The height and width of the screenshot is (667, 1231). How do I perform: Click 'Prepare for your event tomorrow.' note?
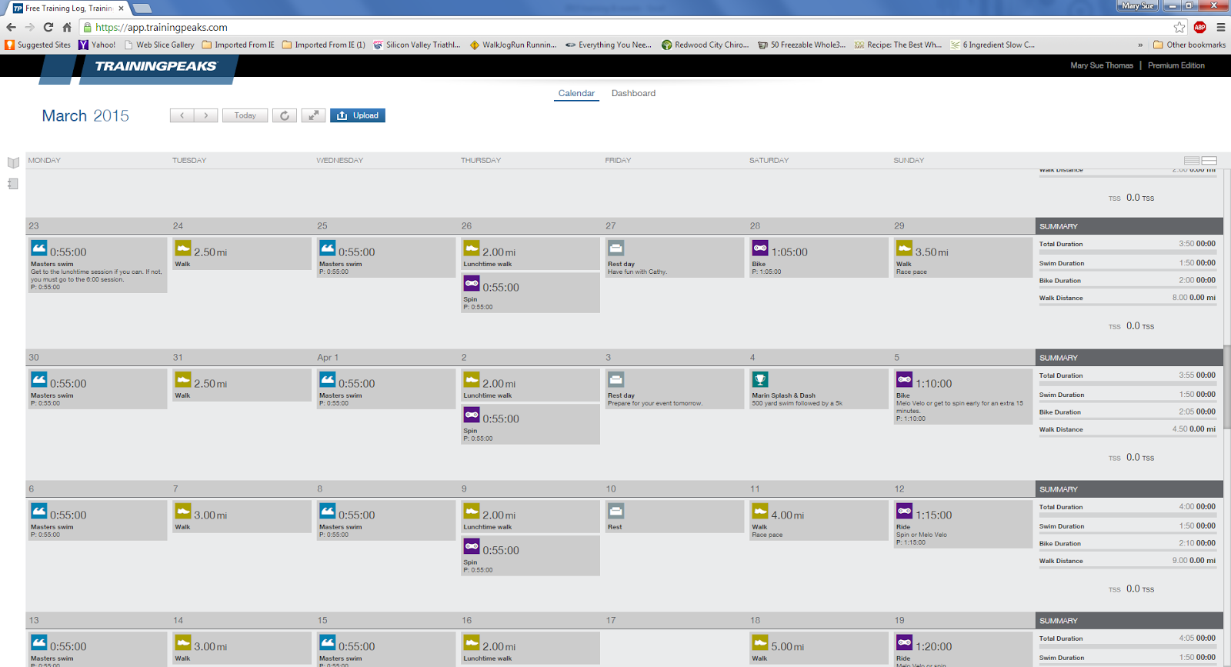tap(655, 403)
